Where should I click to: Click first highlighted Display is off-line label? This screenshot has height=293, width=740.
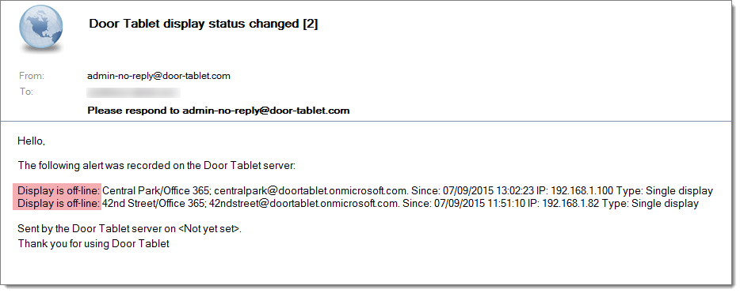coord(57,190)
